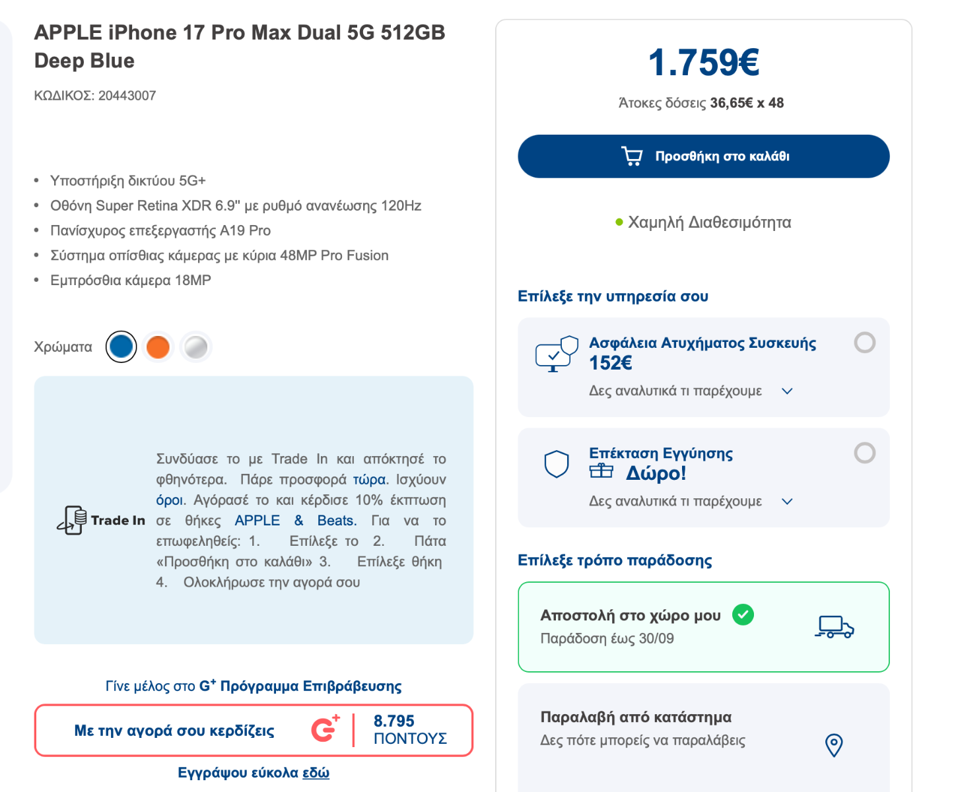The height and width of the screenshot is (792, 958).
Task: Select Παραλαβή από κατάστημα pickup option
Action: coord(703,729)
